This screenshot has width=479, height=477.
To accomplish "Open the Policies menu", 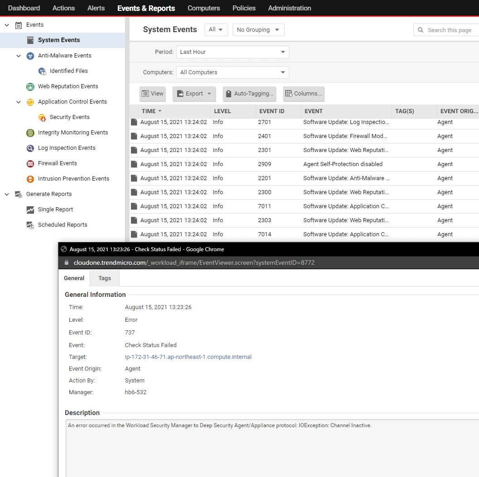I will pyautogui.click(x=244, y=8).
